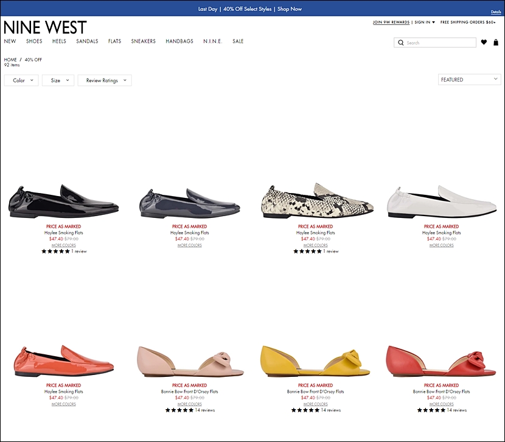The image size is (505, 442).
Task: Click into the Search input field
Action: (435, 43)
